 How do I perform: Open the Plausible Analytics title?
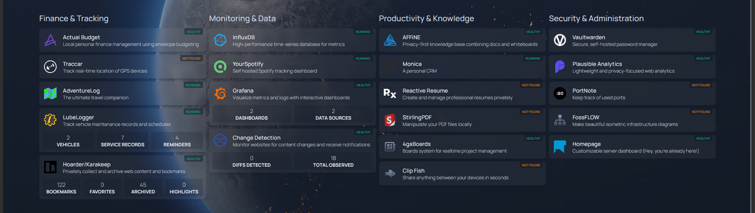(597, 64)
